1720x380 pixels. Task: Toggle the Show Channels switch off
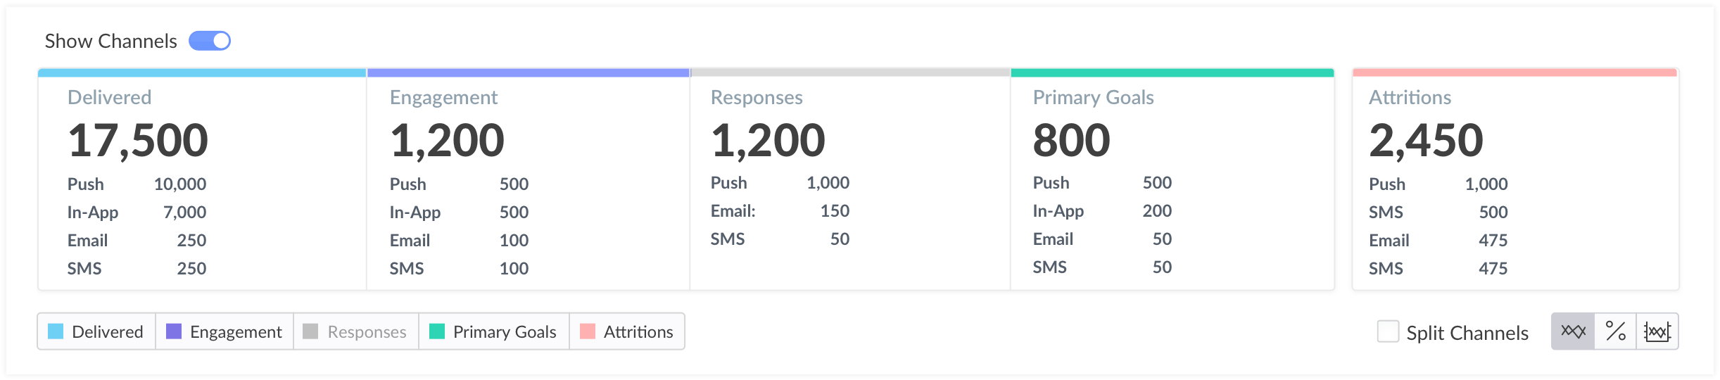(210, 41)
